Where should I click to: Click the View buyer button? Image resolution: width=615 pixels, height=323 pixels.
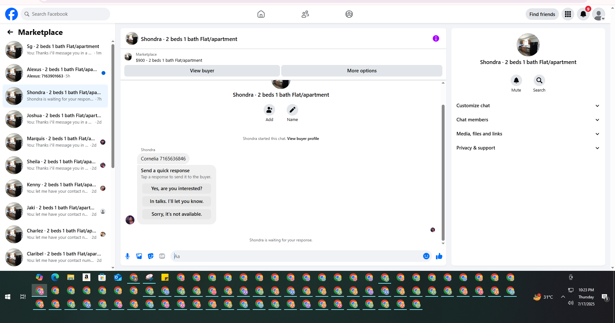click(x=202, y=71)
